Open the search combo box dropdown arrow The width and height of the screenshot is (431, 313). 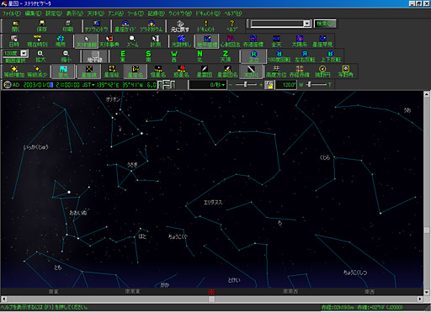coord(307,24)
